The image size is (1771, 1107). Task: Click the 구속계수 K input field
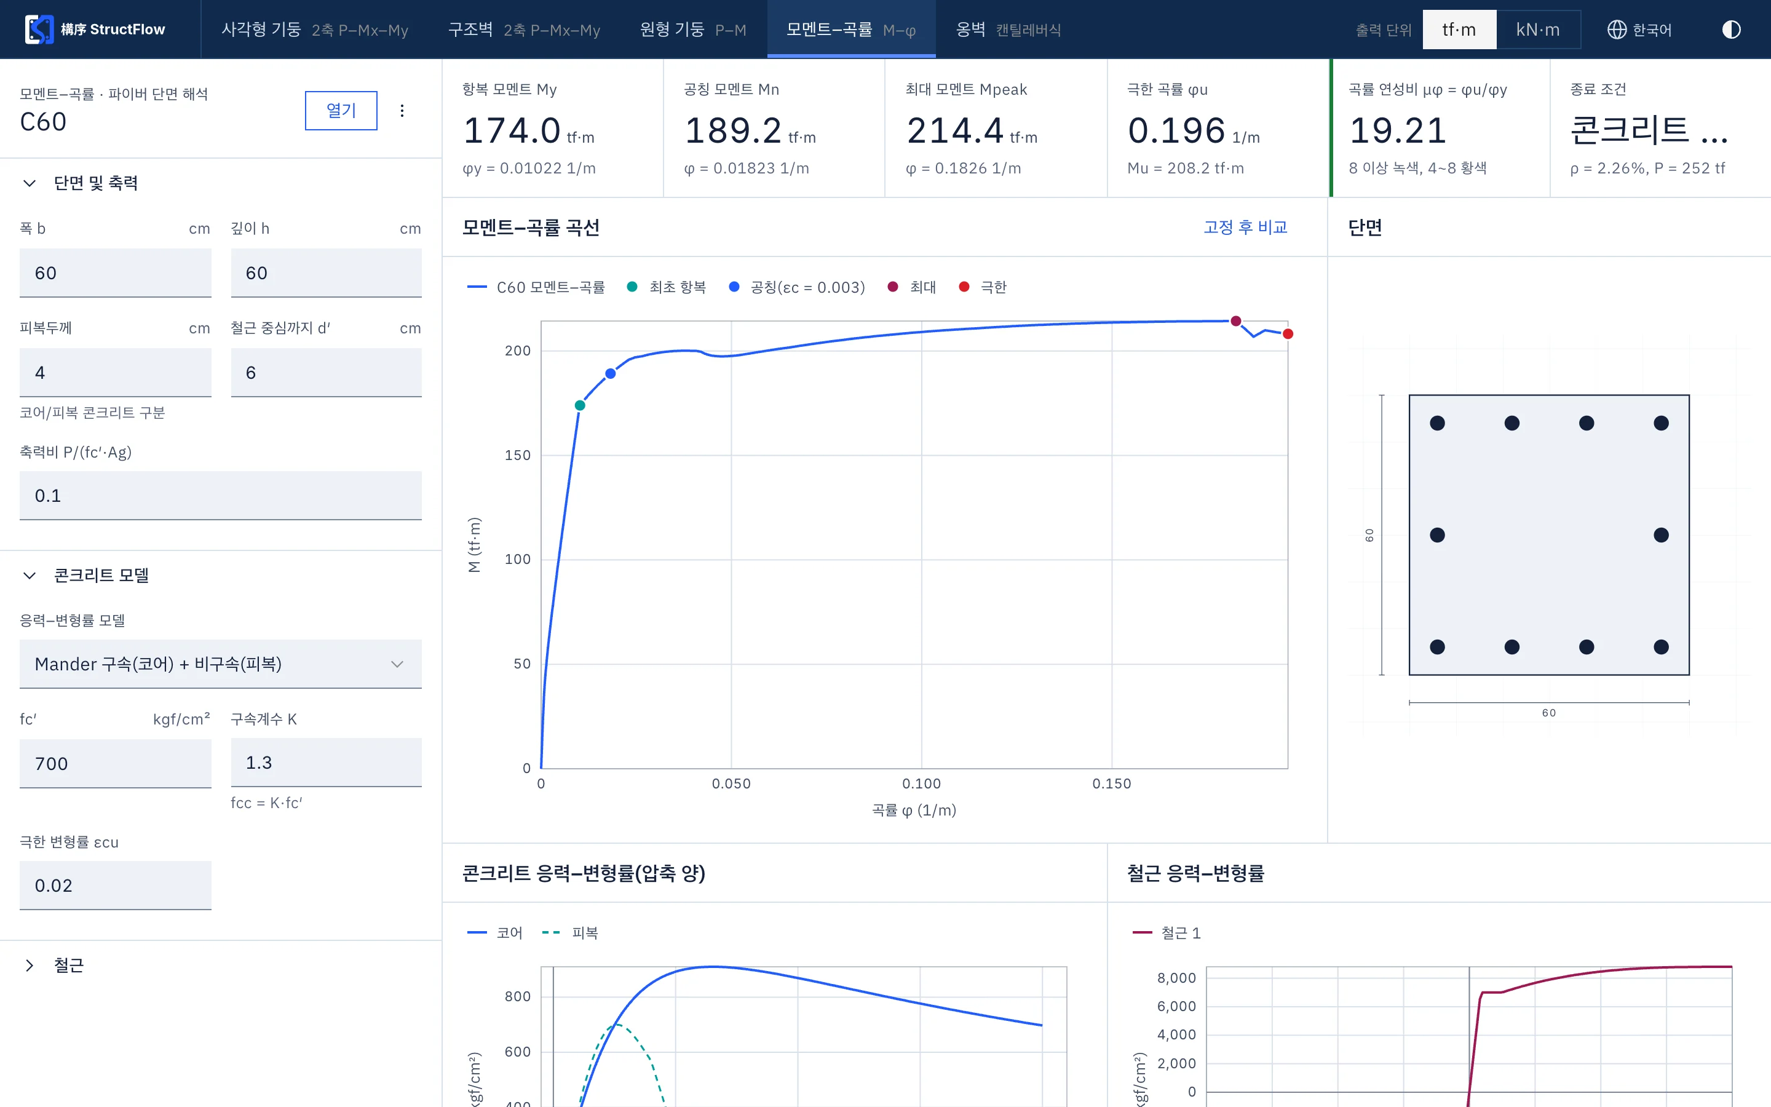coord(327,762)
